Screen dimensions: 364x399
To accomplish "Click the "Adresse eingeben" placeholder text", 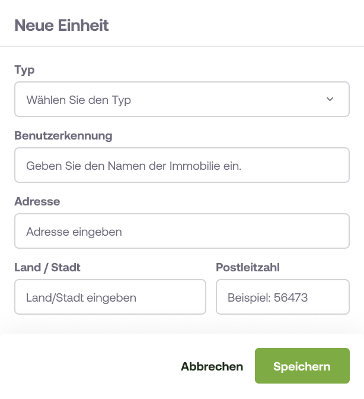I will coord(74,232).
